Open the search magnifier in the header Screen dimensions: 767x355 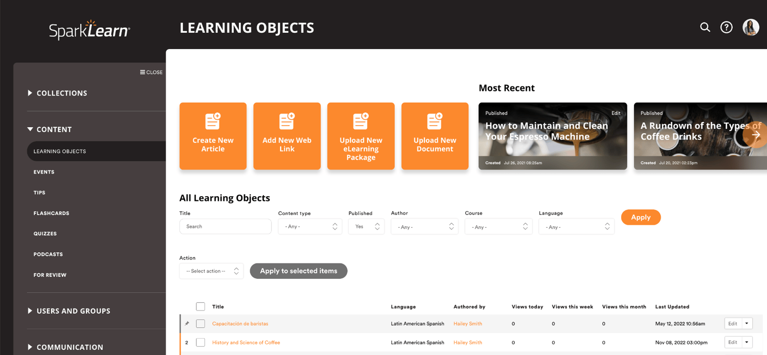tap(705, 27)
